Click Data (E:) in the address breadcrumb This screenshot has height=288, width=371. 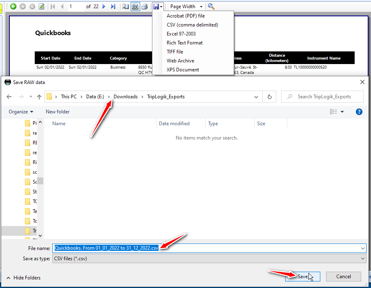coord(95,97)
